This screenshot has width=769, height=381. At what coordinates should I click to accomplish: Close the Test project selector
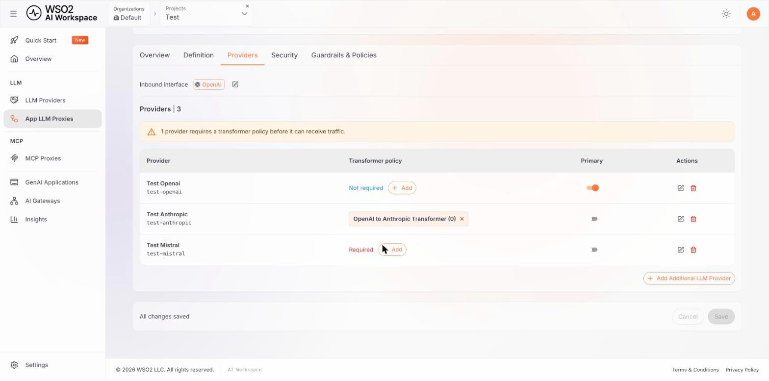click(247, 6)
